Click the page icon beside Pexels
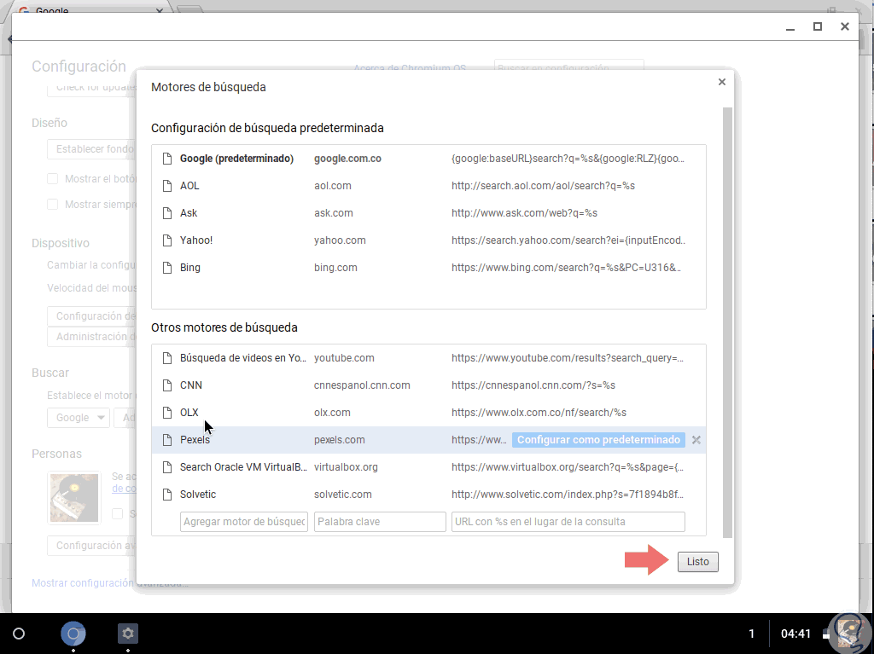Viewport: 874px width, 654px height. click(166, 440)
